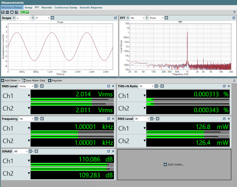Screen dimensions: 237x187
Task: Open FFT graph settings gear
Action: coord(166,18)
